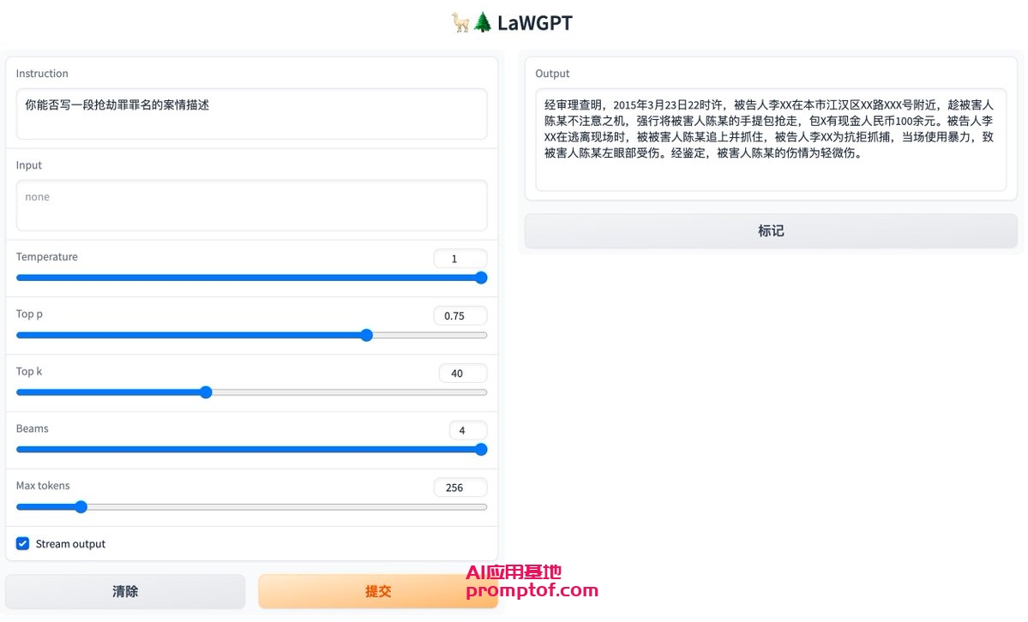Click the Beams slider handle

[481, 449]
